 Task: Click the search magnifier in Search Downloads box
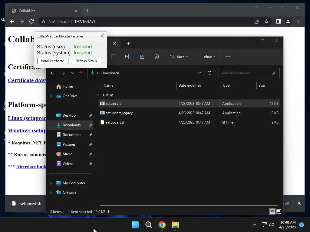pyautogui.click(x=273, y=73)
